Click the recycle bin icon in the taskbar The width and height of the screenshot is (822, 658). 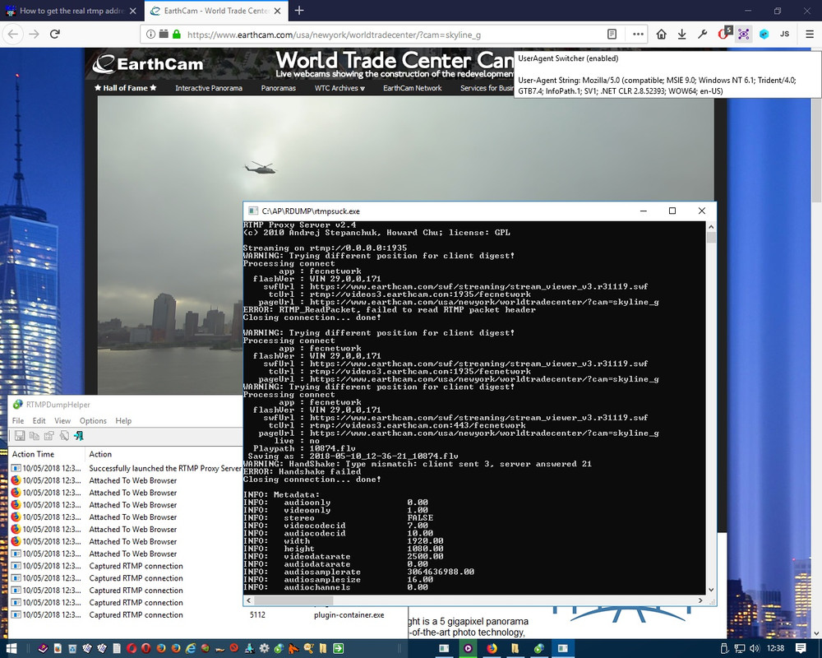click(x=72, y=649)
